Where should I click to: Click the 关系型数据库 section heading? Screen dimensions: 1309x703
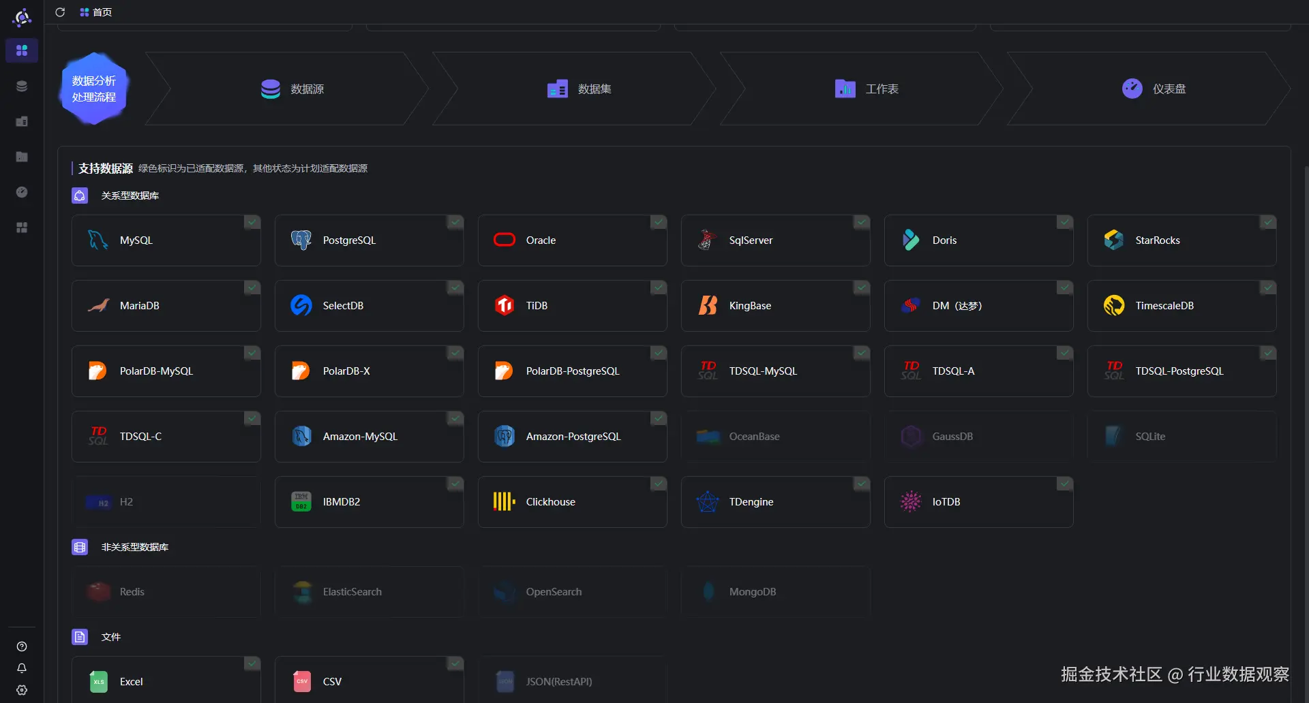click(130, 196)
